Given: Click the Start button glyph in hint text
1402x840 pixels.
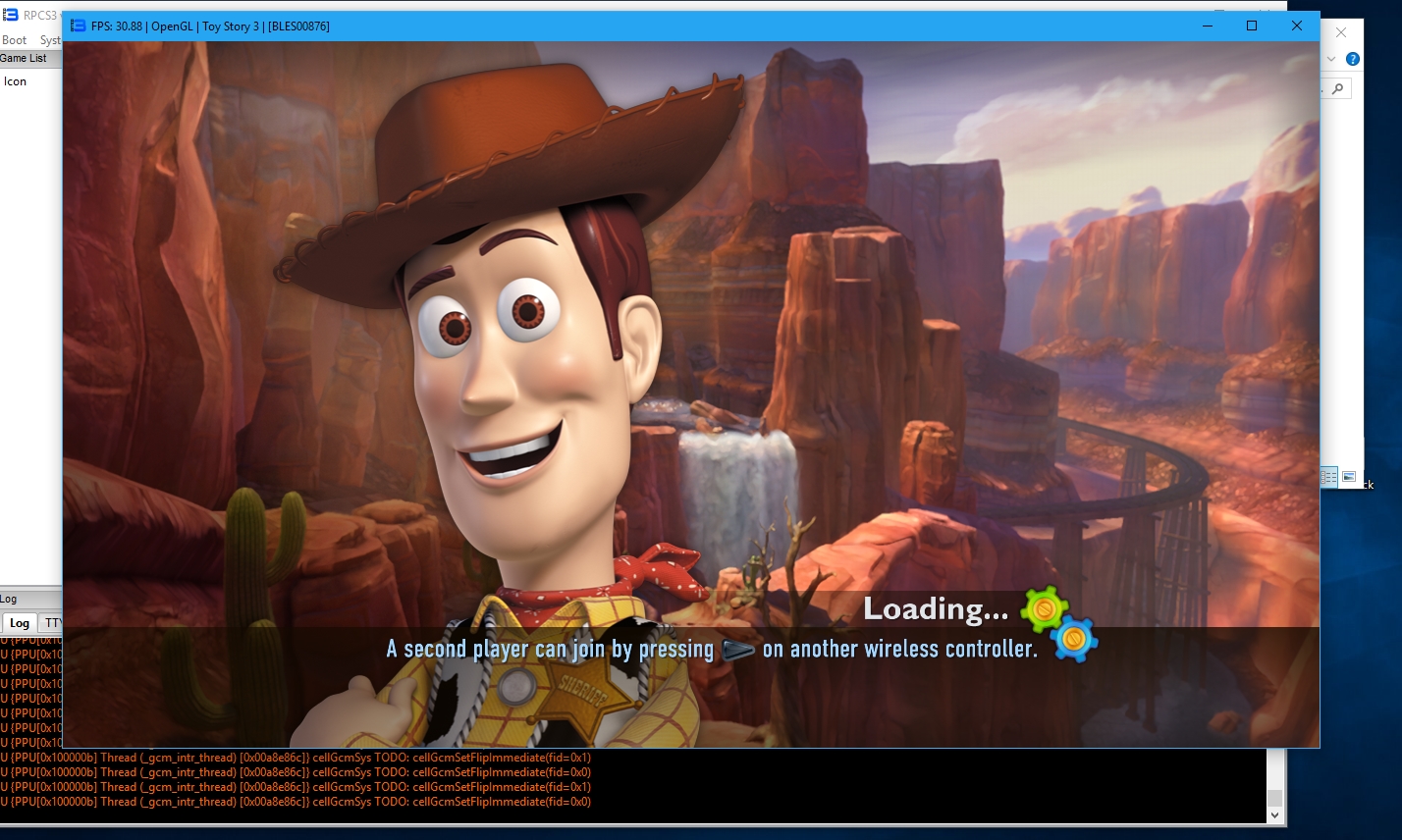Looking at the screenshot, I should pos(737,650).
